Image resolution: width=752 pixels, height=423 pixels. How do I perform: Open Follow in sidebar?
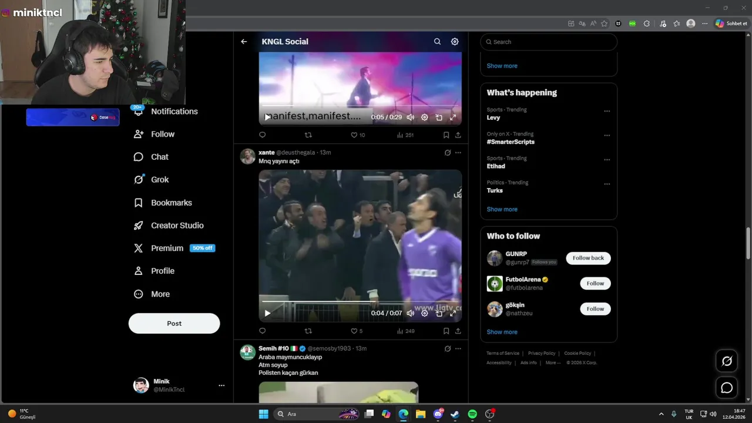tap(155, 134)
